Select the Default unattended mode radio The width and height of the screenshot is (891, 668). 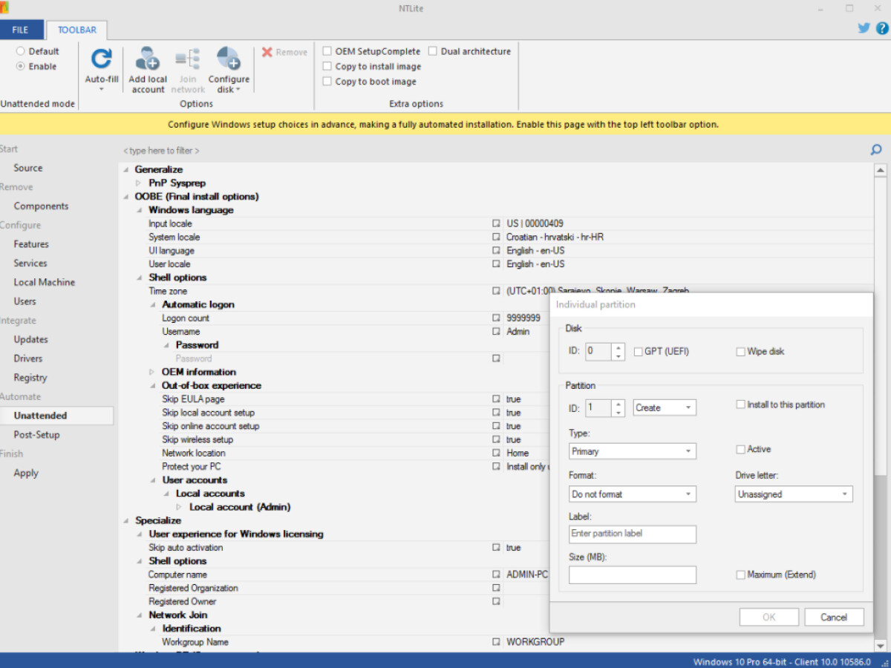21,51
